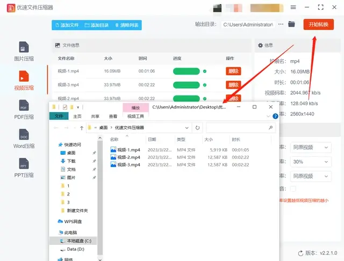
Task: Click the Explorer search box
Action: coord(240,128)
